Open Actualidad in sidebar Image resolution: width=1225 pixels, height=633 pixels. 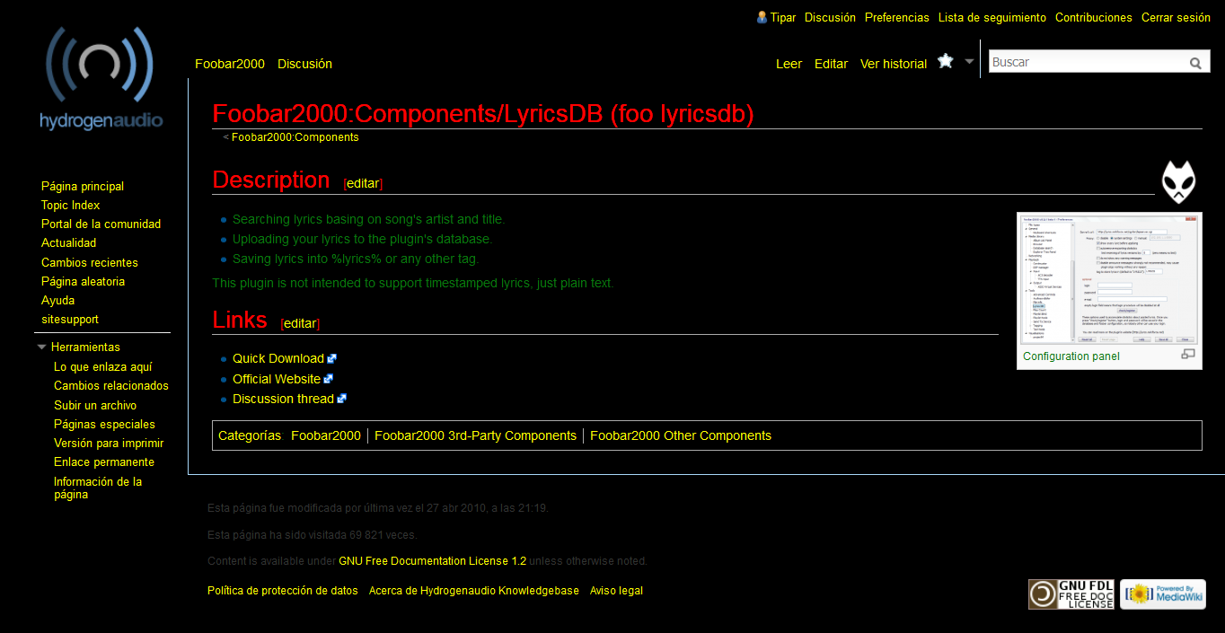click(68, 242)
